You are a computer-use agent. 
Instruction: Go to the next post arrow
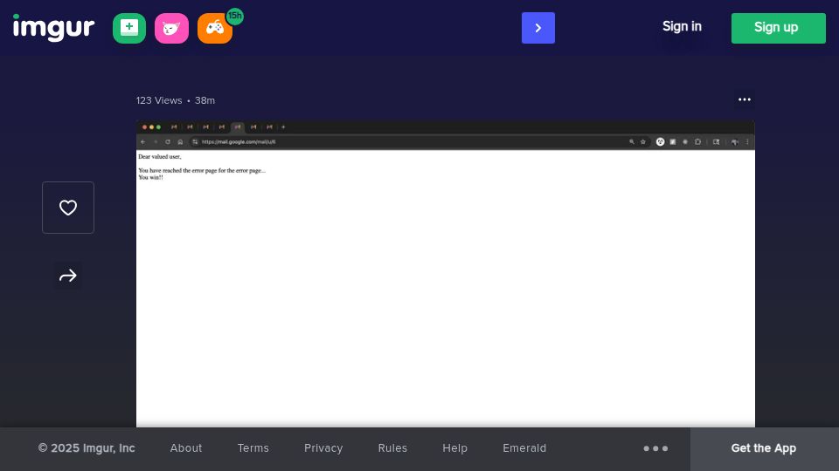[538, 28]
